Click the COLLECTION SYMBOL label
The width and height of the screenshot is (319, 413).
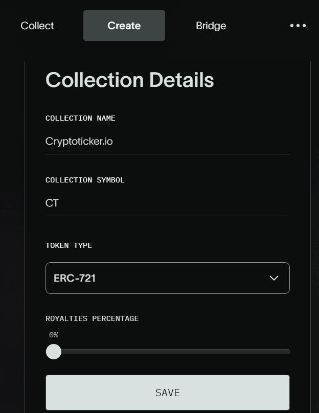pyautogui.click(x=85, y=180)
